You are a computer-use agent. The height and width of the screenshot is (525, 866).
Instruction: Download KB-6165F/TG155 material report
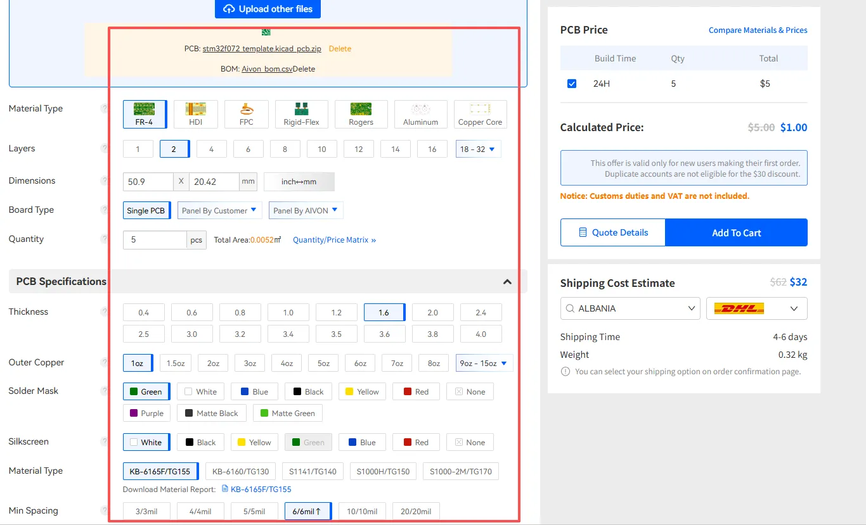coord(256,490)
